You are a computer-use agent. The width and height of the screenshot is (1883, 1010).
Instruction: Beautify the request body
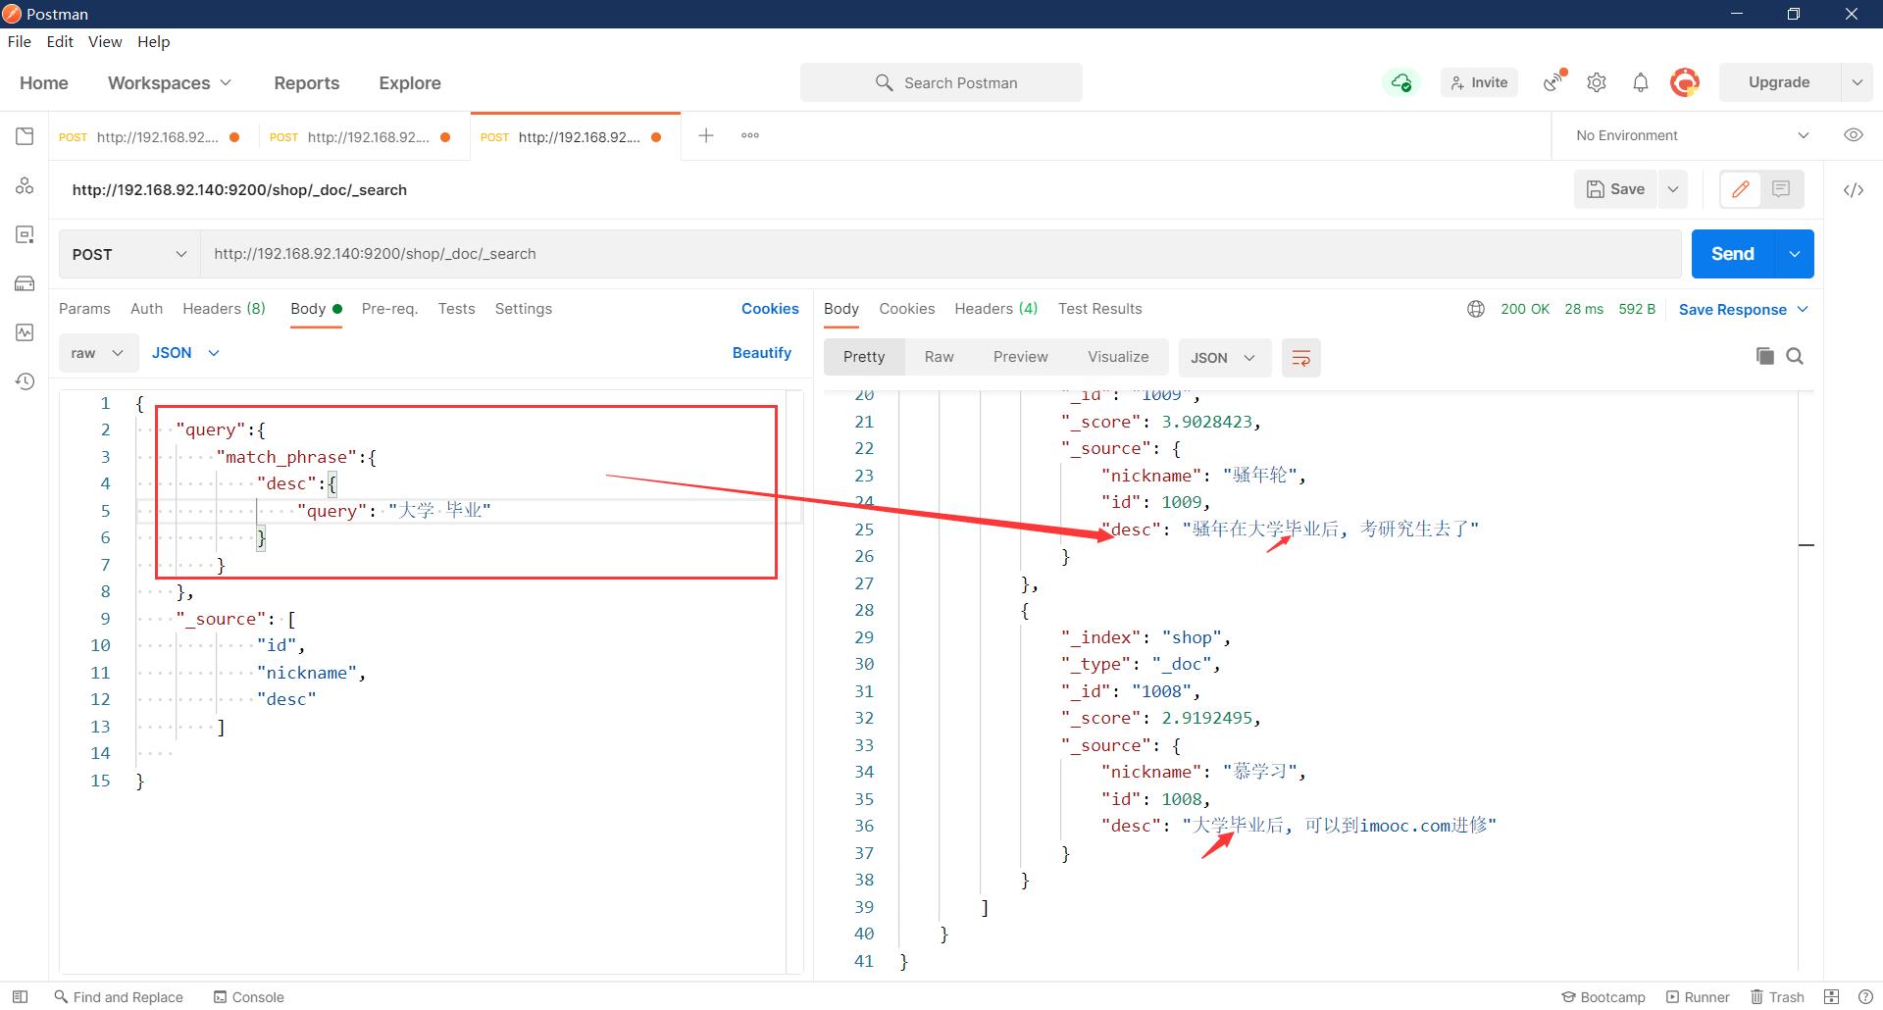762,353
